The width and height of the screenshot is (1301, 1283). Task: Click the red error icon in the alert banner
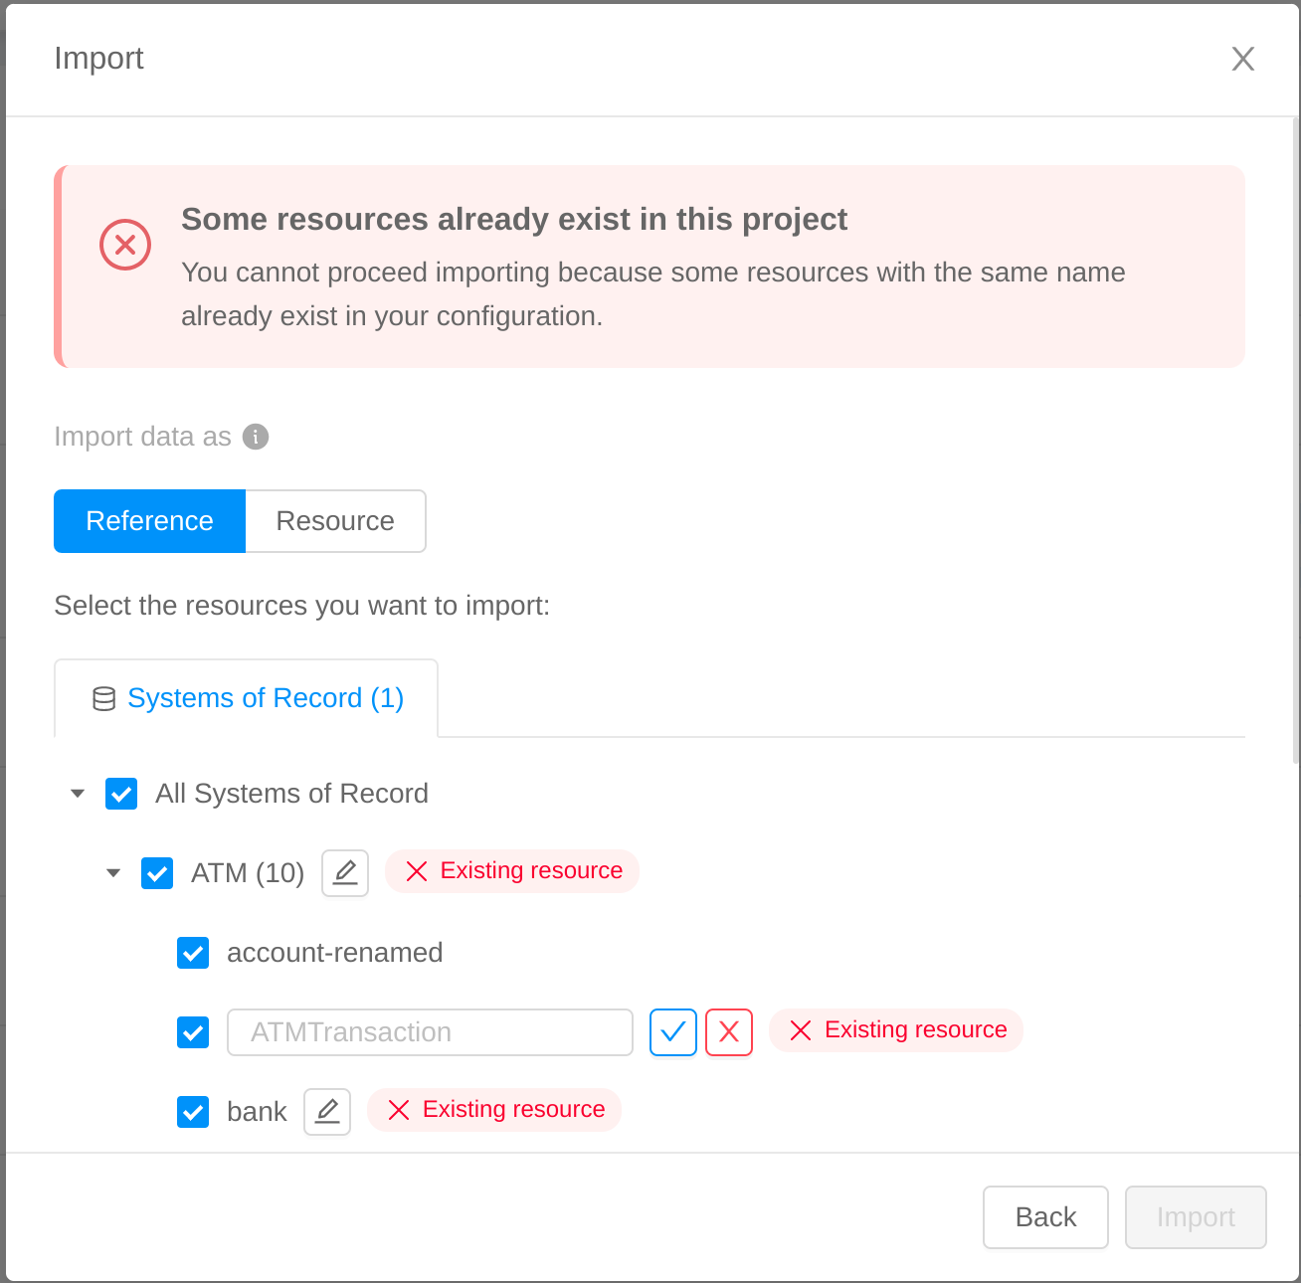tap(125, 245)
